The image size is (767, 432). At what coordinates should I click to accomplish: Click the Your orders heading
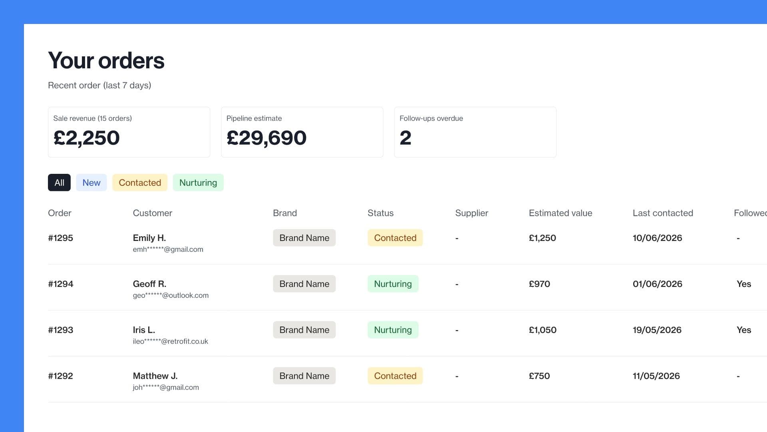pyautogui.click(x=106, y=60)
